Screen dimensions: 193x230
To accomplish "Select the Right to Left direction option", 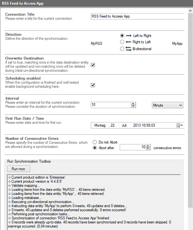I will click(x=122, y=42).
